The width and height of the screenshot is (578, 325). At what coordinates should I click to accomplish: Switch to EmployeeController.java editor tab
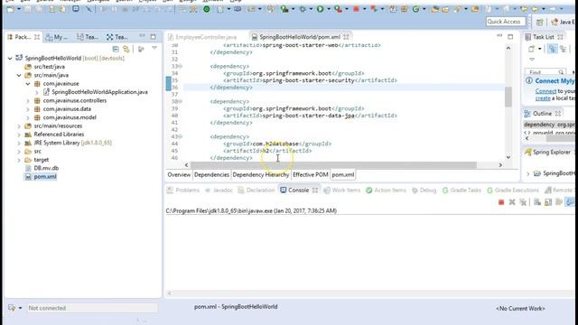206,37
